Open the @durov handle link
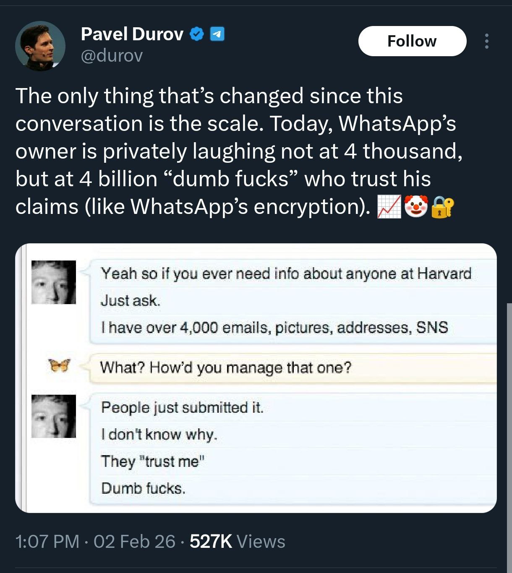 tap(112, 55)
